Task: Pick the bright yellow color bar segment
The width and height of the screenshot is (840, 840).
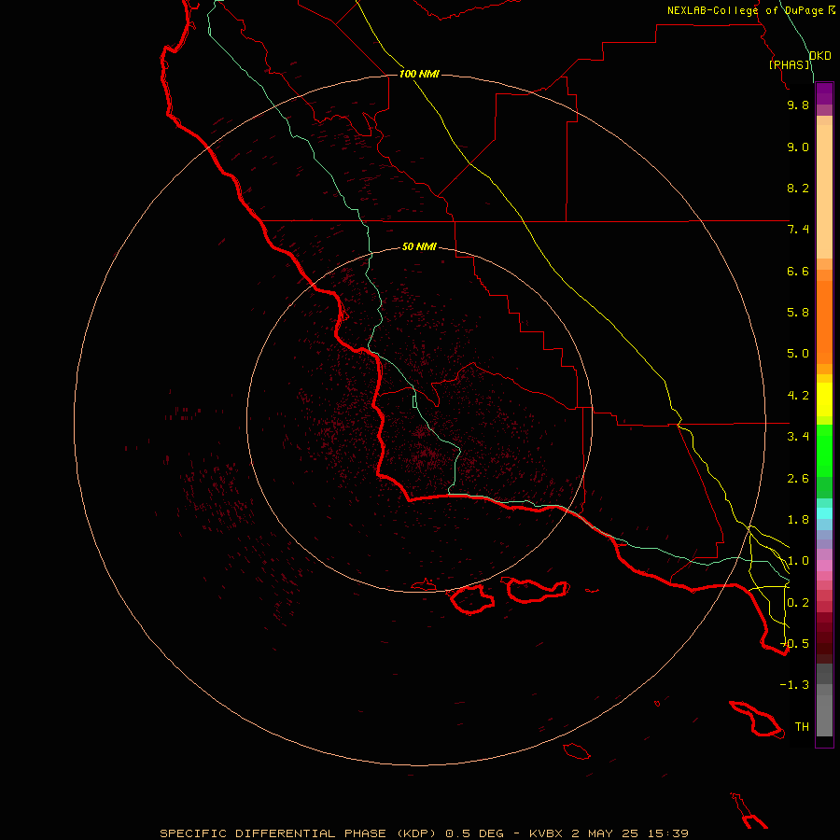Action: [824, 399]
